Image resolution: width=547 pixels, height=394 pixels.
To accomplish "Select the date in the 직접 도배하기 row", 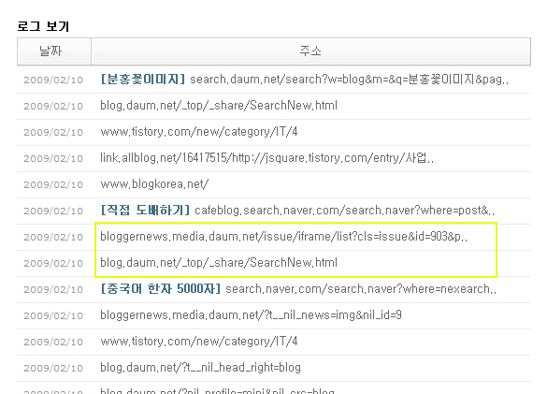I will [x=53, y=211].
